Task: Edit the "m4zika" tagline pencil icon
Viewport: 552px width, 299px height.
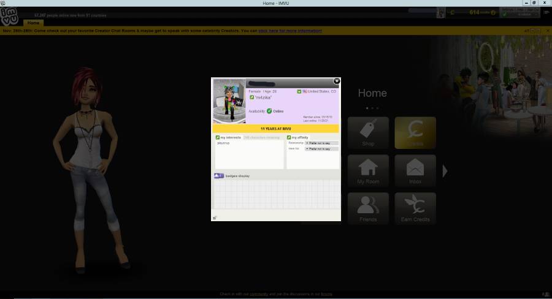Action: (251, 97)
